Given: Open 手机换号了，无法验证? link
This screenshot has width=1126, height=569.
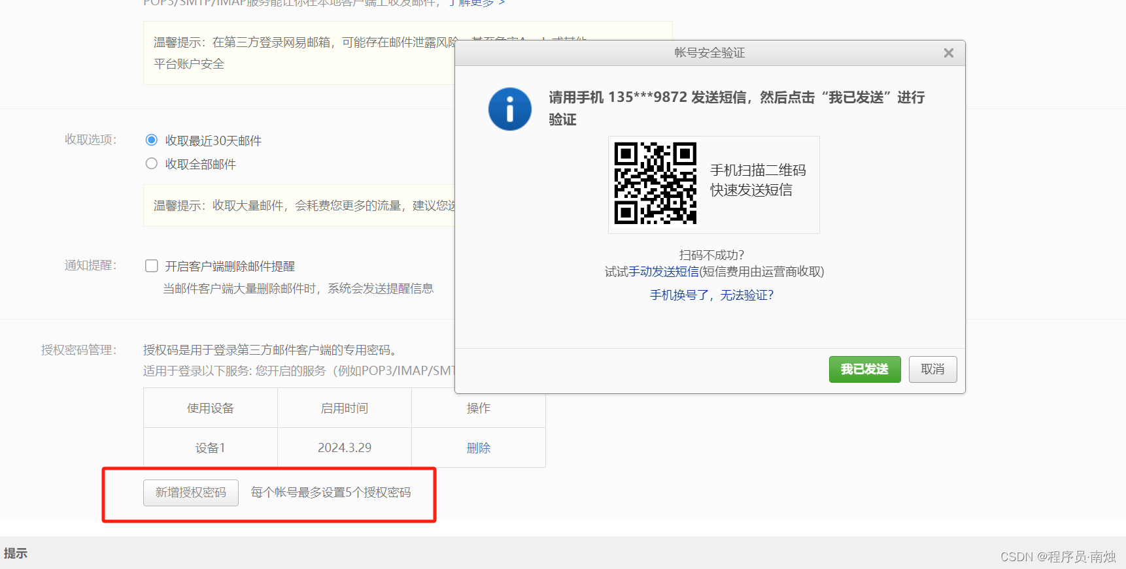Looking at the screenshot, I should click(x=711, y=295).
